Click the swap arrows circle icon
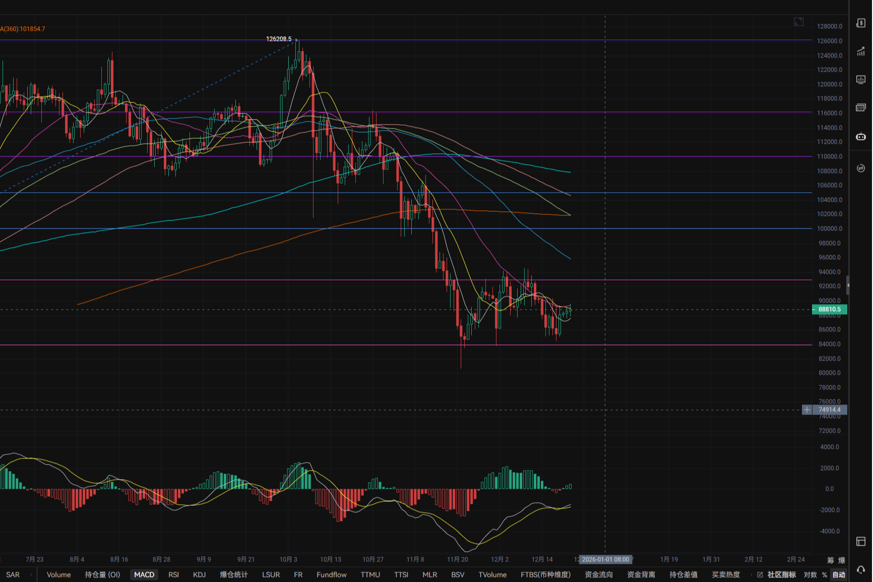873x582 pixels. pos(861,168)
